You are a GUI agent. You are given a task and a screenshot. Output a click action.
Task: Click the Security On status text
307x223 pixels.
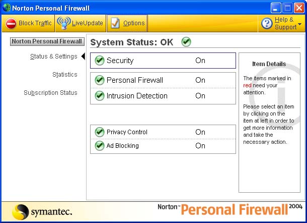(x=200, y=61)
